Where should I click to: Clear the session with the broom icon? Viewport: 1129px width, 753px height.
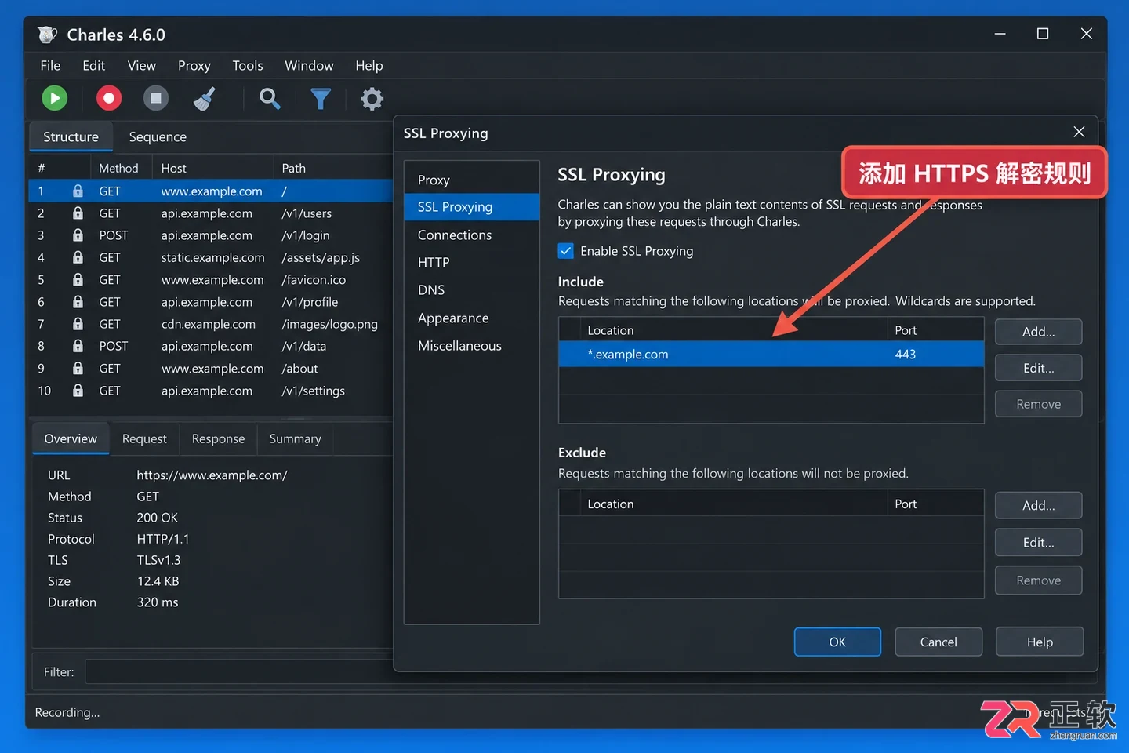(205, 98)
